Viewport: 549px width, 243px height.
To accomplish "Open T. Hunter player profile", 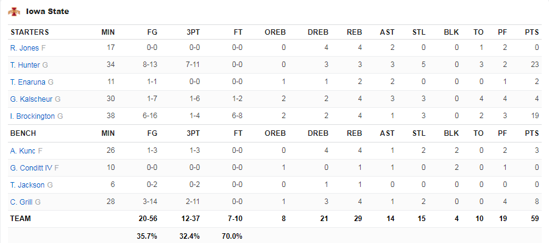I will pos(25,65).
